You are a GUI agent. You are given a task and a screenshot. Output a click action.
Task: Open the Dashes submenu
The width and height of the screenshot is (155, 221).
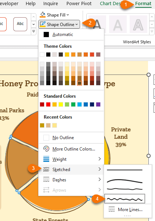(71, 180)
